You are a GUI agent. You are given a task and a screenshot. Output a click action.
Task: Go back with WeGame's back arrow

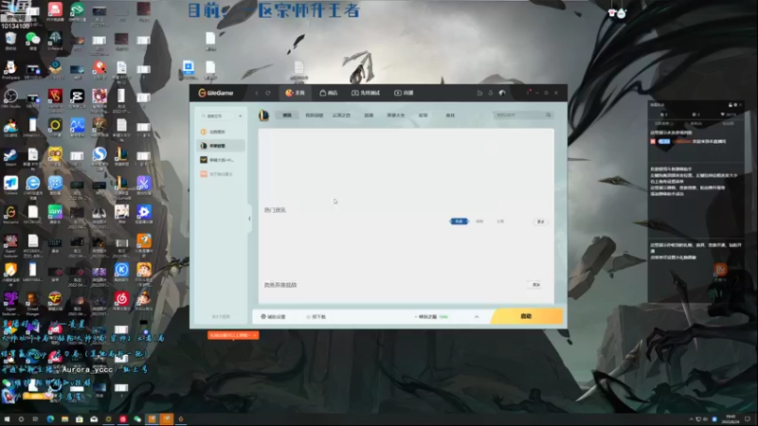(257, 93)
